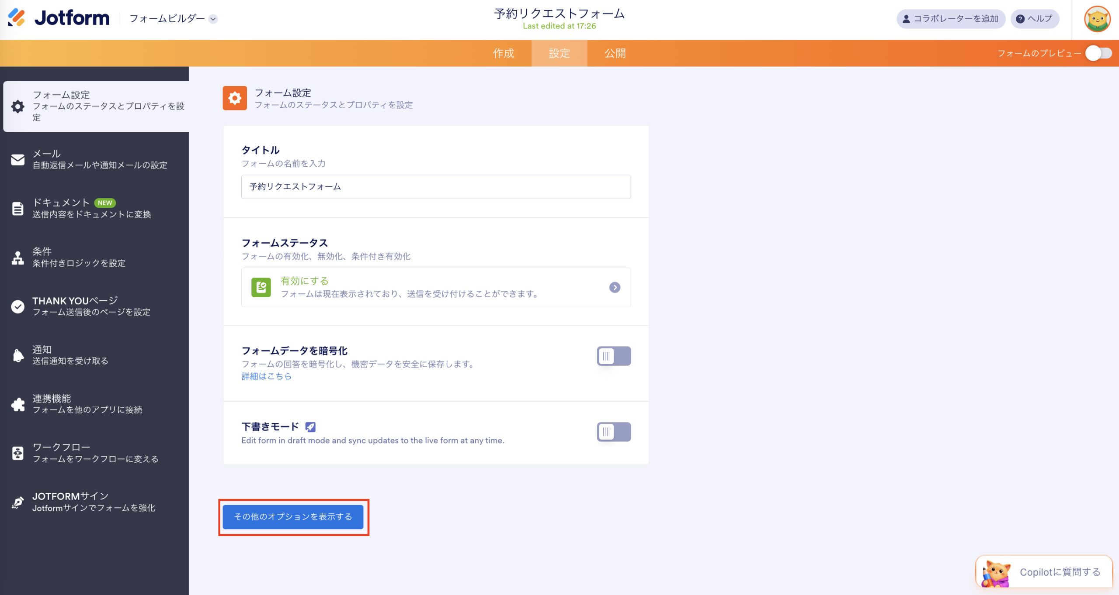Open the メール settings via envelope icon

[x=18, y=159]
